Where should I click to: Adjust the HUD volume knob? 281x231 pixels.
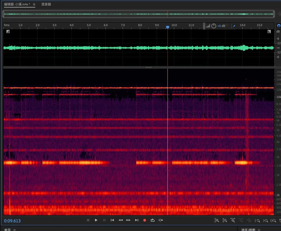(214, 26)
